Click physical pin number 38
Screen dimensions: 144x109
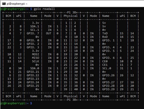(x=76, y=86)
